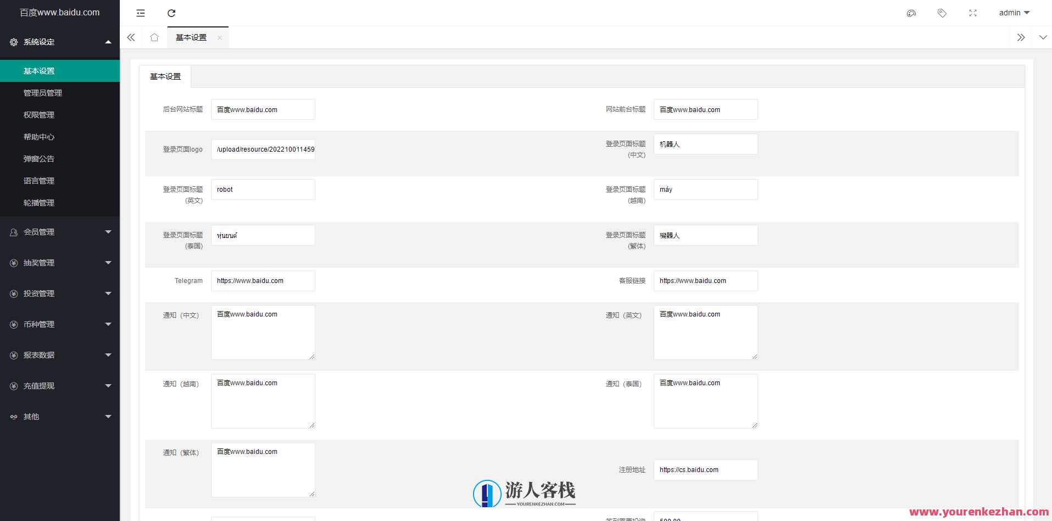Image resolution: width=1052 pixels, height=521 pixels.
Task: Click the tag icon in the top bar
Action: coord(942,12)
